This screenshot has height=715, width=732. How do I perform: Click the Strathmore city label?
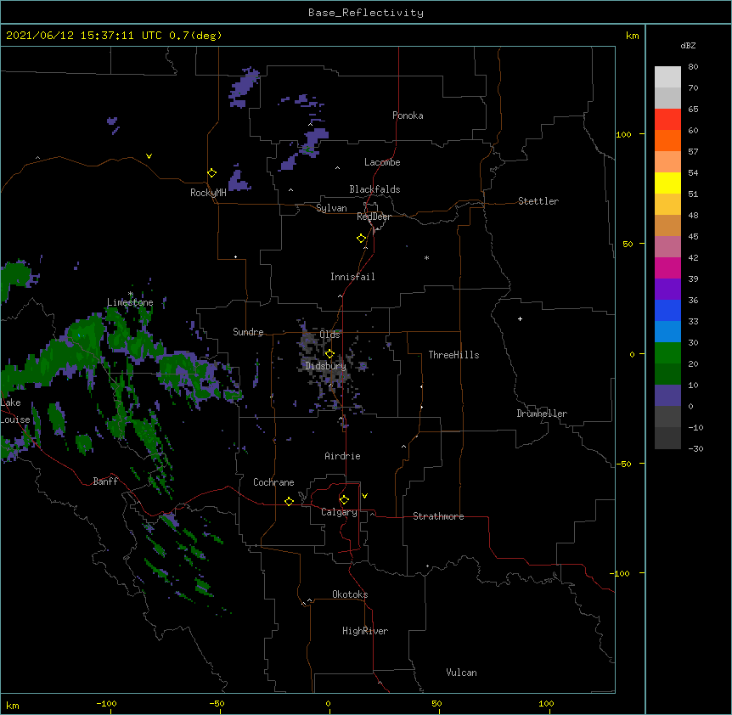[x=438, y=516]
